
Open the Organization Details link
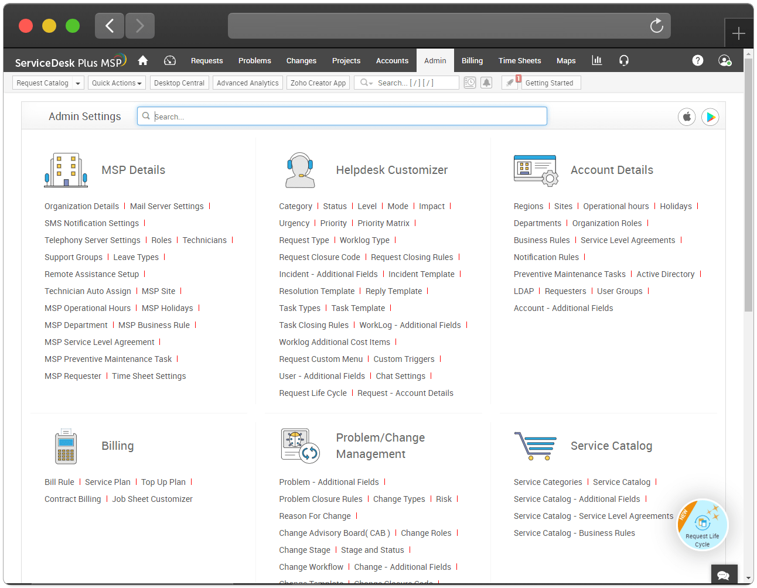click(81, 206)
